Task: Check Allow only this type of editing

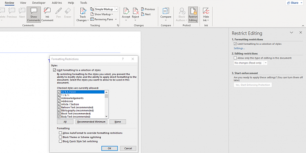Action: pyautogui.click(x=235, y=58)
